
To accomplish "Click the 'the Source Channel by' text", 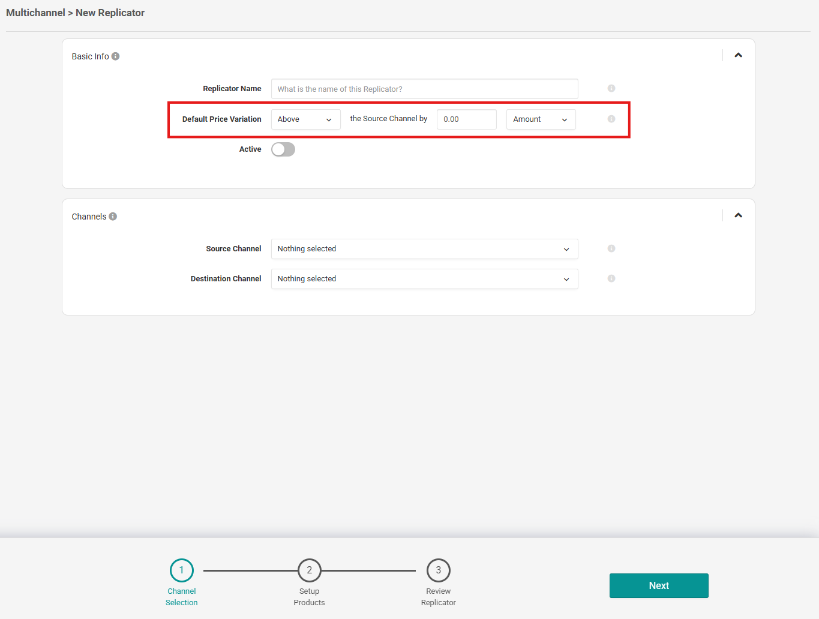I will (x=389, y=119).
